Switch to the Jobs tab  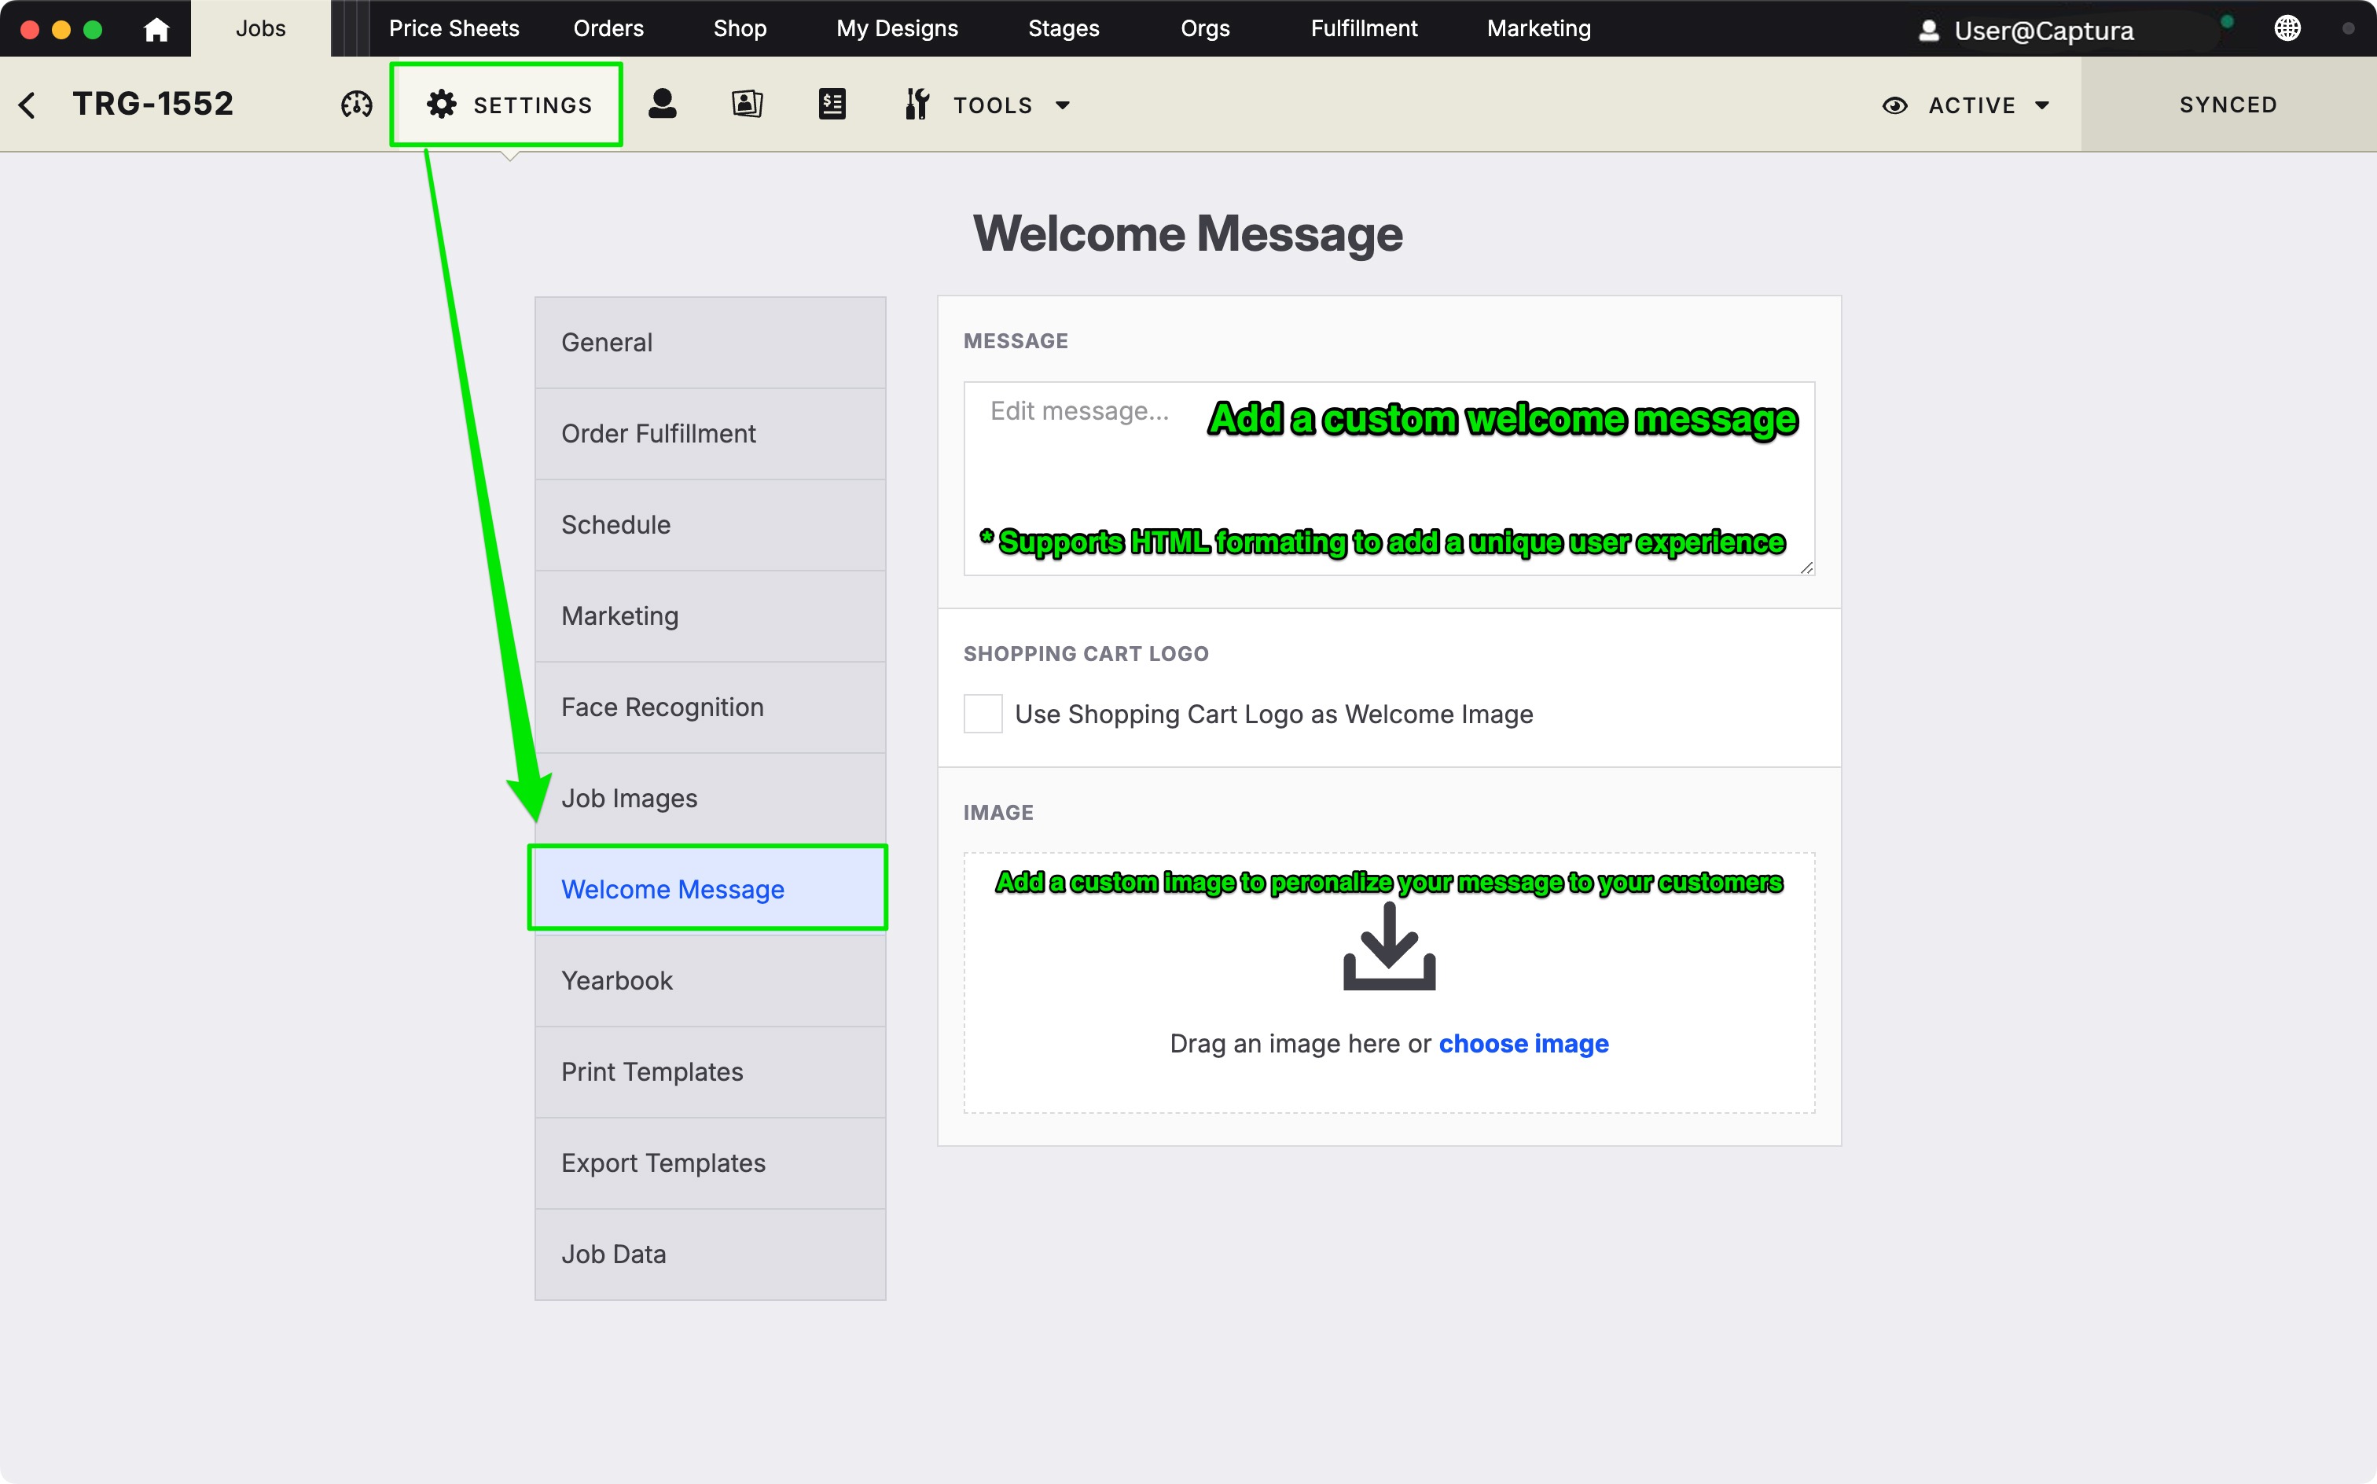(260, 28)
